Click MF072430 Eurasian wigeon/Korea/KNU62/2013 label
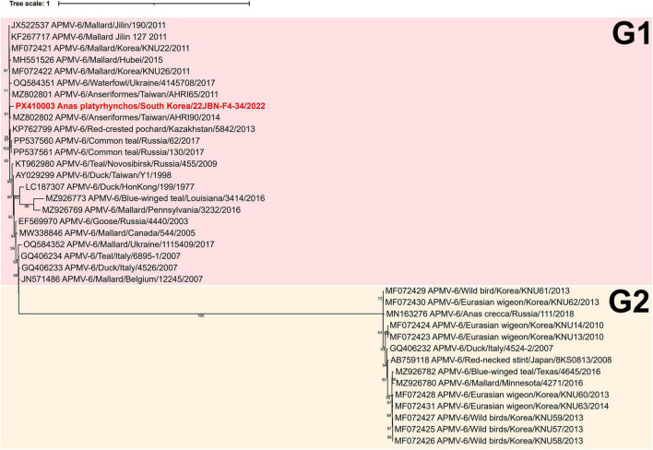 click(493, 302)
